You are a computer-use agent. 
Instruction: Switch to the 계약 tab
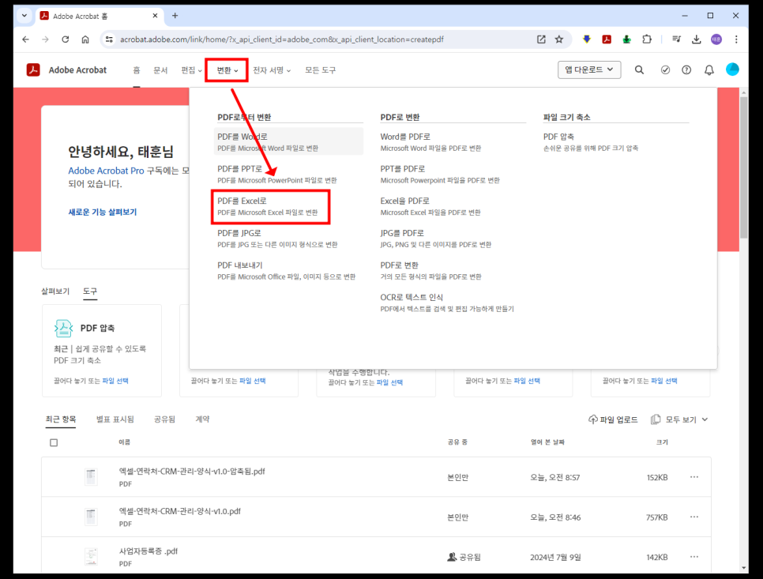(202, 419)
